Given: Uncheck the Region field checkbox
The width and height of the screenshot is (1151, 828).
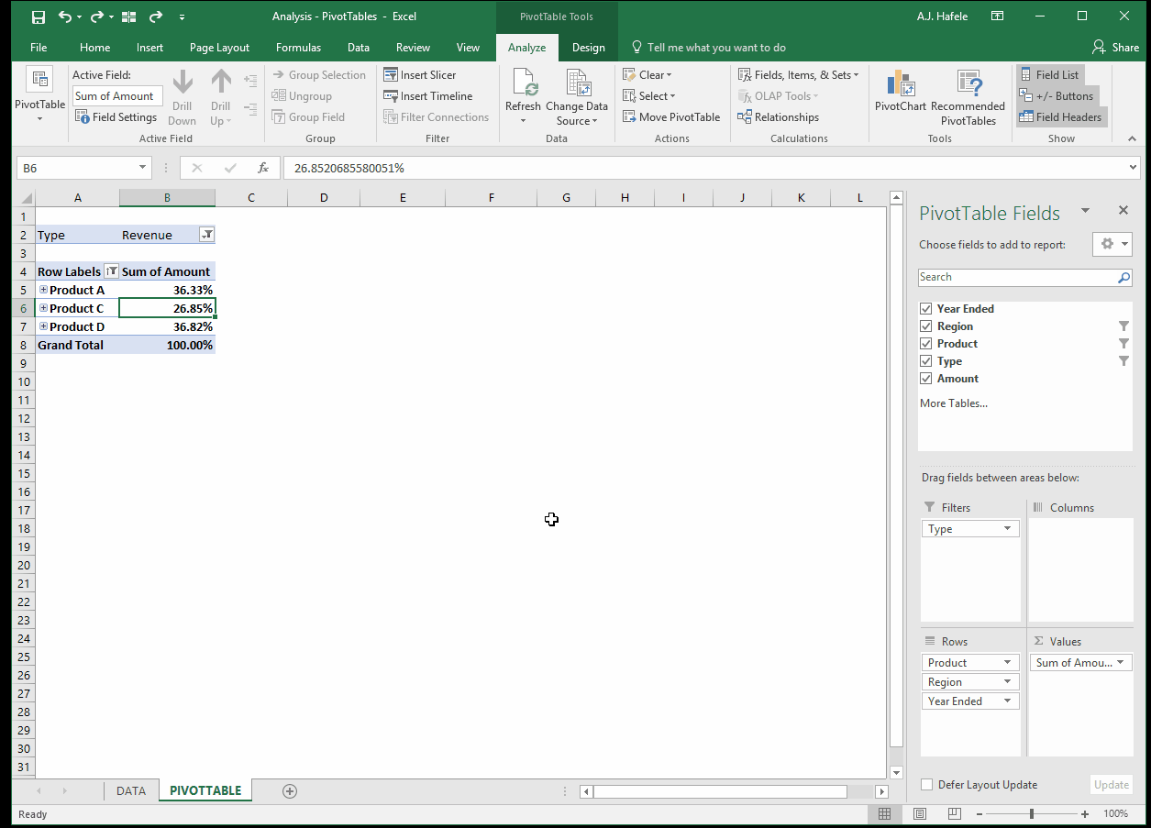Looking at the screenshot, I should pos(926,326).
